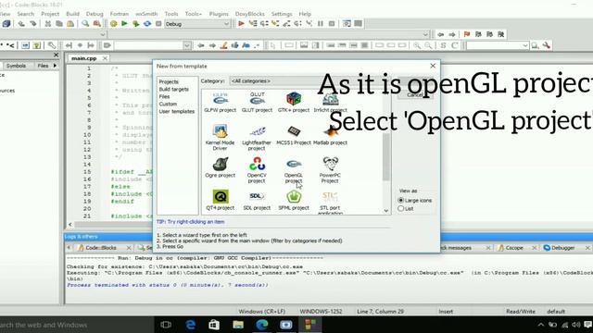Screen dimensions: 593x333
Task: Pick the Ogre project template
Action: [x=221, y=167]
